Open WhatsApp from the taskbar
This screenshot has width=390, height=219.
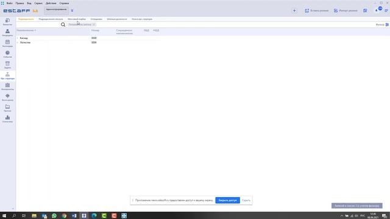coord(54,215)
